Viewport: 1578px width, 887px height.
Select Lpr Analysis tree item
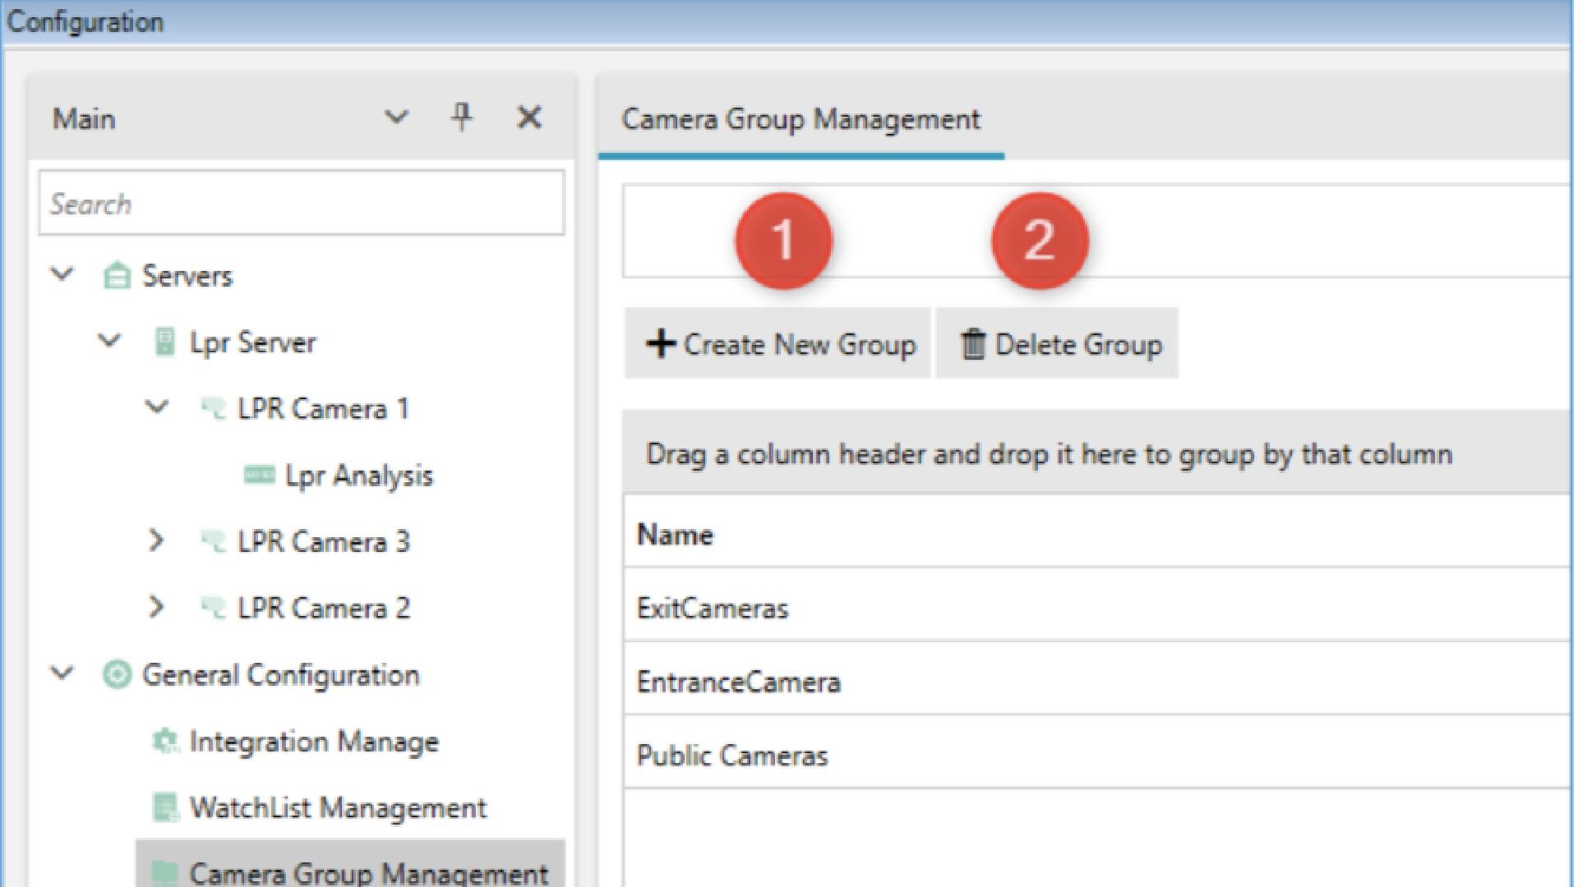coord(359,476)
